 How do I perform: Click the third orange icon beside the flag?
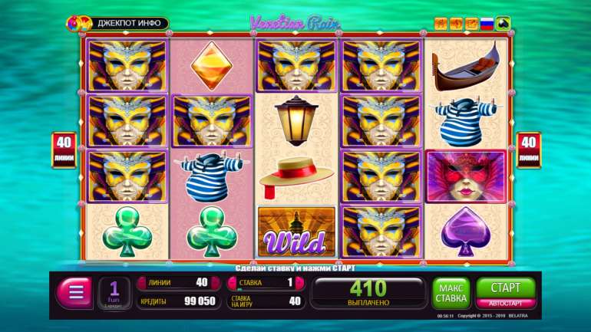[471, 24]
